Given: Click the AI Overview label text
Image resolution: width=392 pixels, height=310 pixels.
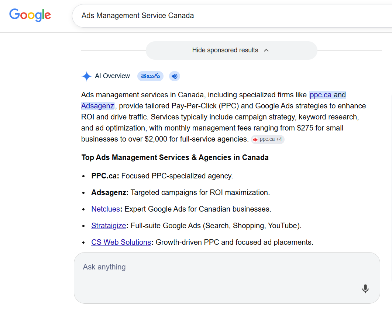Looking at the screenshot, I should [112, 76].
